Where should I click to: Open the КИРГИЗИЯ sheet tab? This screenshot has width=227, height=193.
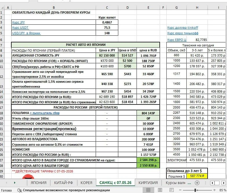click(x=148, y=183)
